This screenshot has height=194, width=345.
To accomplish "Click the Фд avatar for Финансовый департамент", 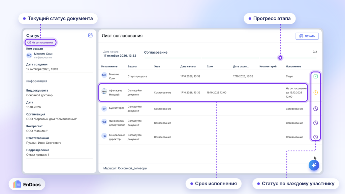I will pos(104,122).
